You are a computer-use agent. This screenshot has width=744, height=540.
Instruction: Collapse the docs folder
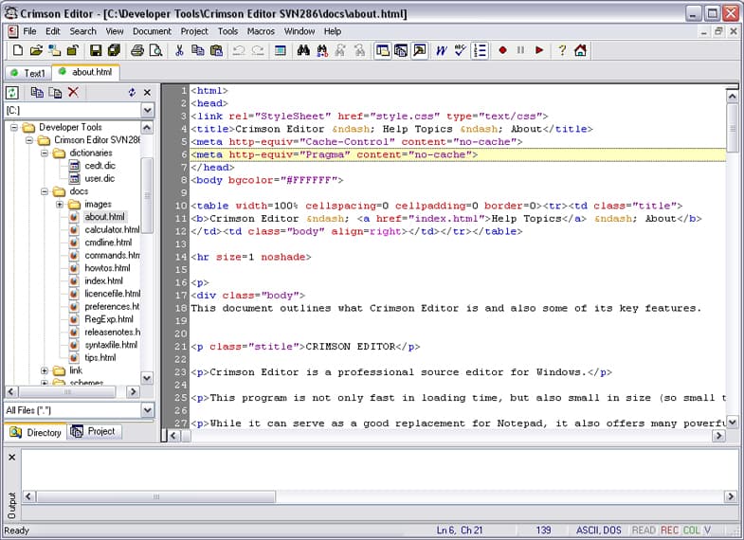[45, 191]
